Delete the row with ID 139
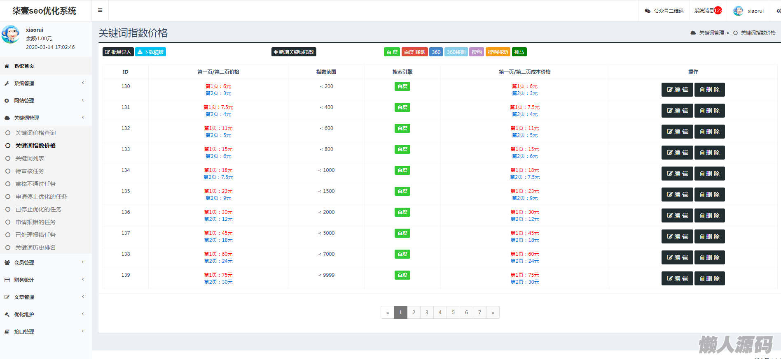This screenshot has width=781, height=359. [709, 278]
